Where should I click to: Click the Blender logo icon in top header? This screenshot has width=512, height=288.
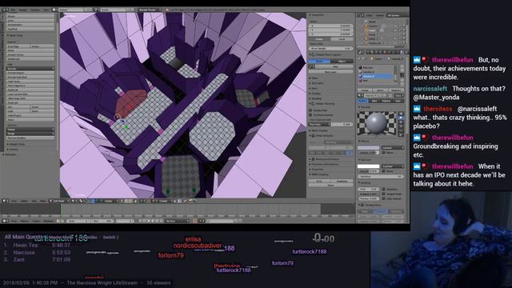point(166,10)
